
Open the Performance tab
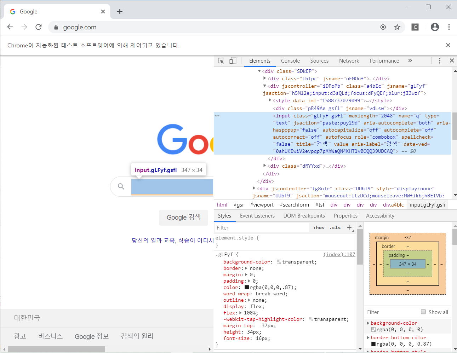(x=384, y=61)
